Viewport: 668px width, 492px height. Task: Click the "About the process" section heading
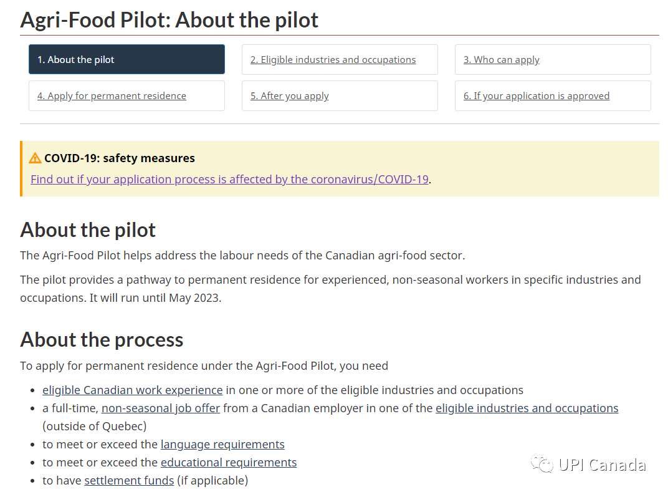[x=102, y=340]
